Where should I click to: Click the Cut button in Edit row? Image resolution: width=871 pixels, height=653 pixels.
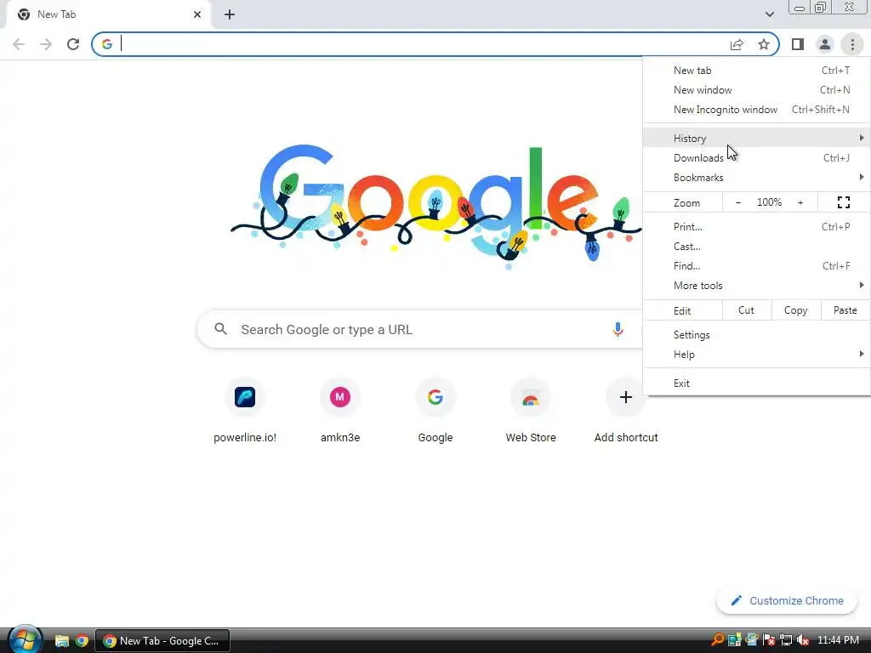[x=746, y=310]
